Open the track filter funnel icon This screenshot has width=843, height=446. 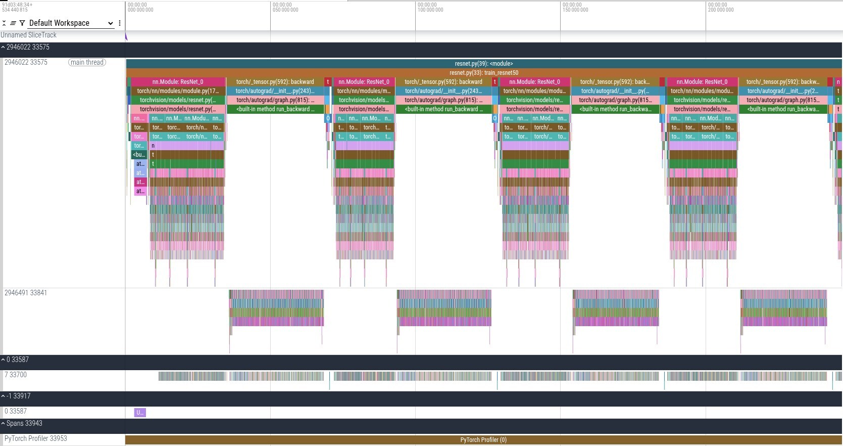click(22, 23)
